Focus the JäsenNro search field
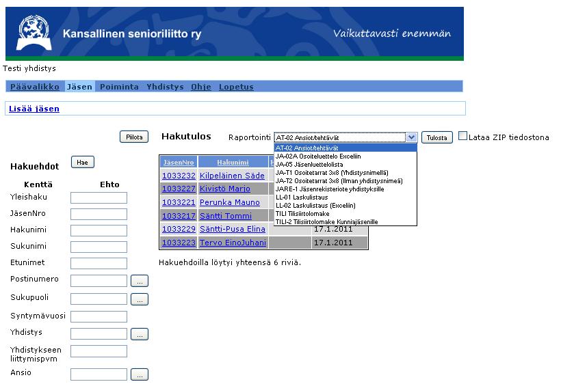 pyautogui.click(x=99, y=214)
